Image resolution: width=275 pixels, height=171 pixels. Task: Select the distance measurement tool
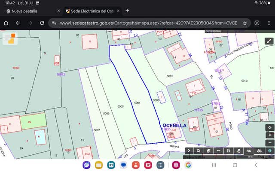(218, 150)
